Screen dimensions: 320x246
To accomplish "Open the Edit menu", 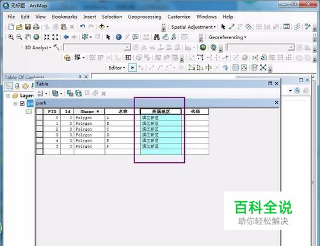I will [x=25, y=17].
